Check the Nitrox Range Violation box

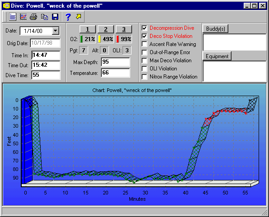(x=145, y=77)
